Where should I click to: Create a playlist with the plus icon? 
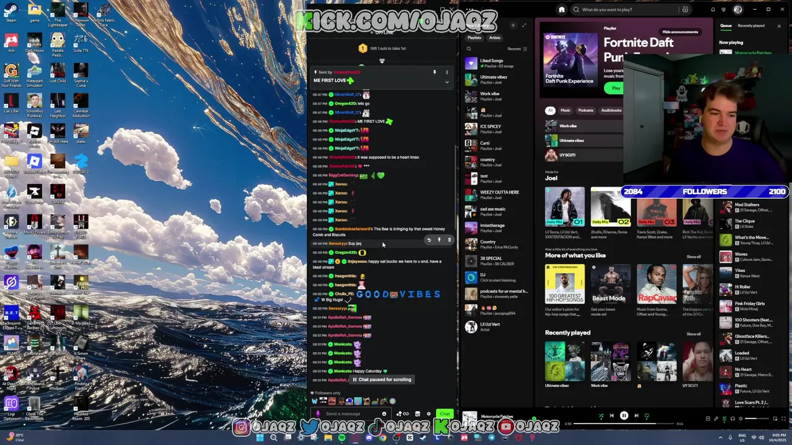(x=513, y=25)
